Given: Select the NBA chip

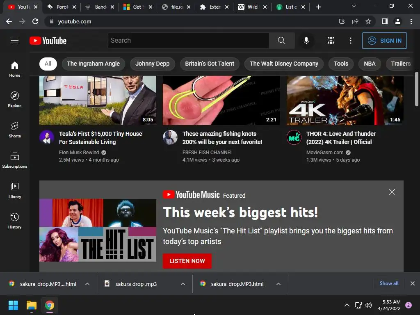Looking at the screenshot, I should 370,64.
